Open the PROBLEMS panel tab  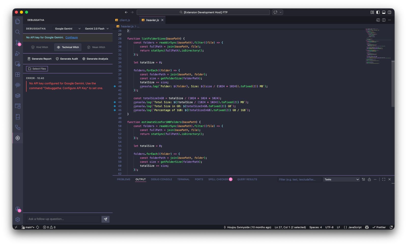click(124, 179)
